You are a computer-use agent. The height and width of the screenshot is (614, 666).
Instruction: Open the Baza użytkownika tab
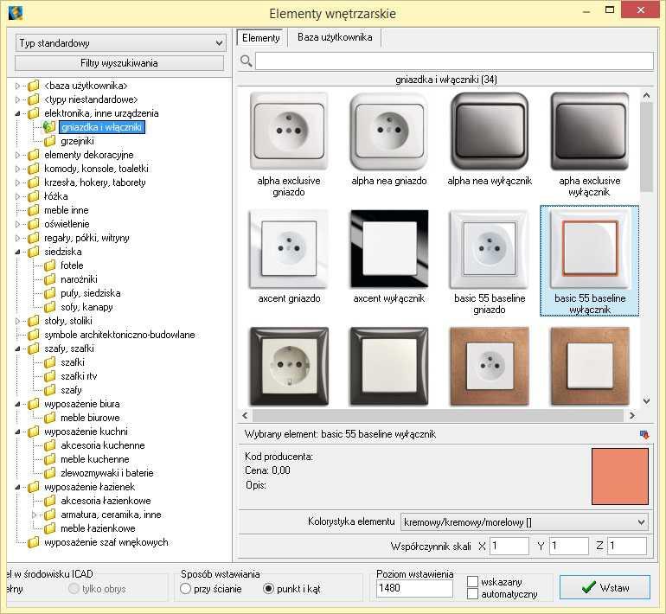pyautogui.click(x=335, y=37)
